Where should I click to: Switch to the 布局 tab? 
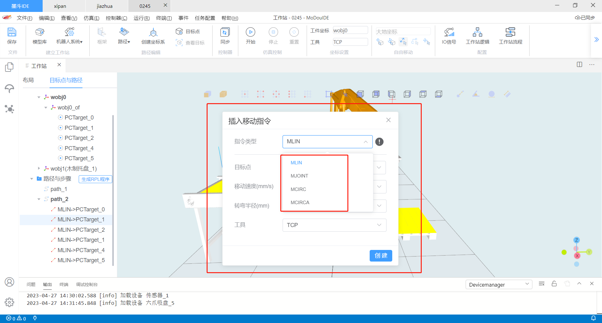pos(28,80)
